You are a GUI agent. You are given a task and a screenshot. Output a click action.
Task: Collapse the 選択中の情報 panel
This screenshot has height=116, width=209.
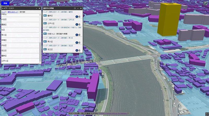[78, 8]
